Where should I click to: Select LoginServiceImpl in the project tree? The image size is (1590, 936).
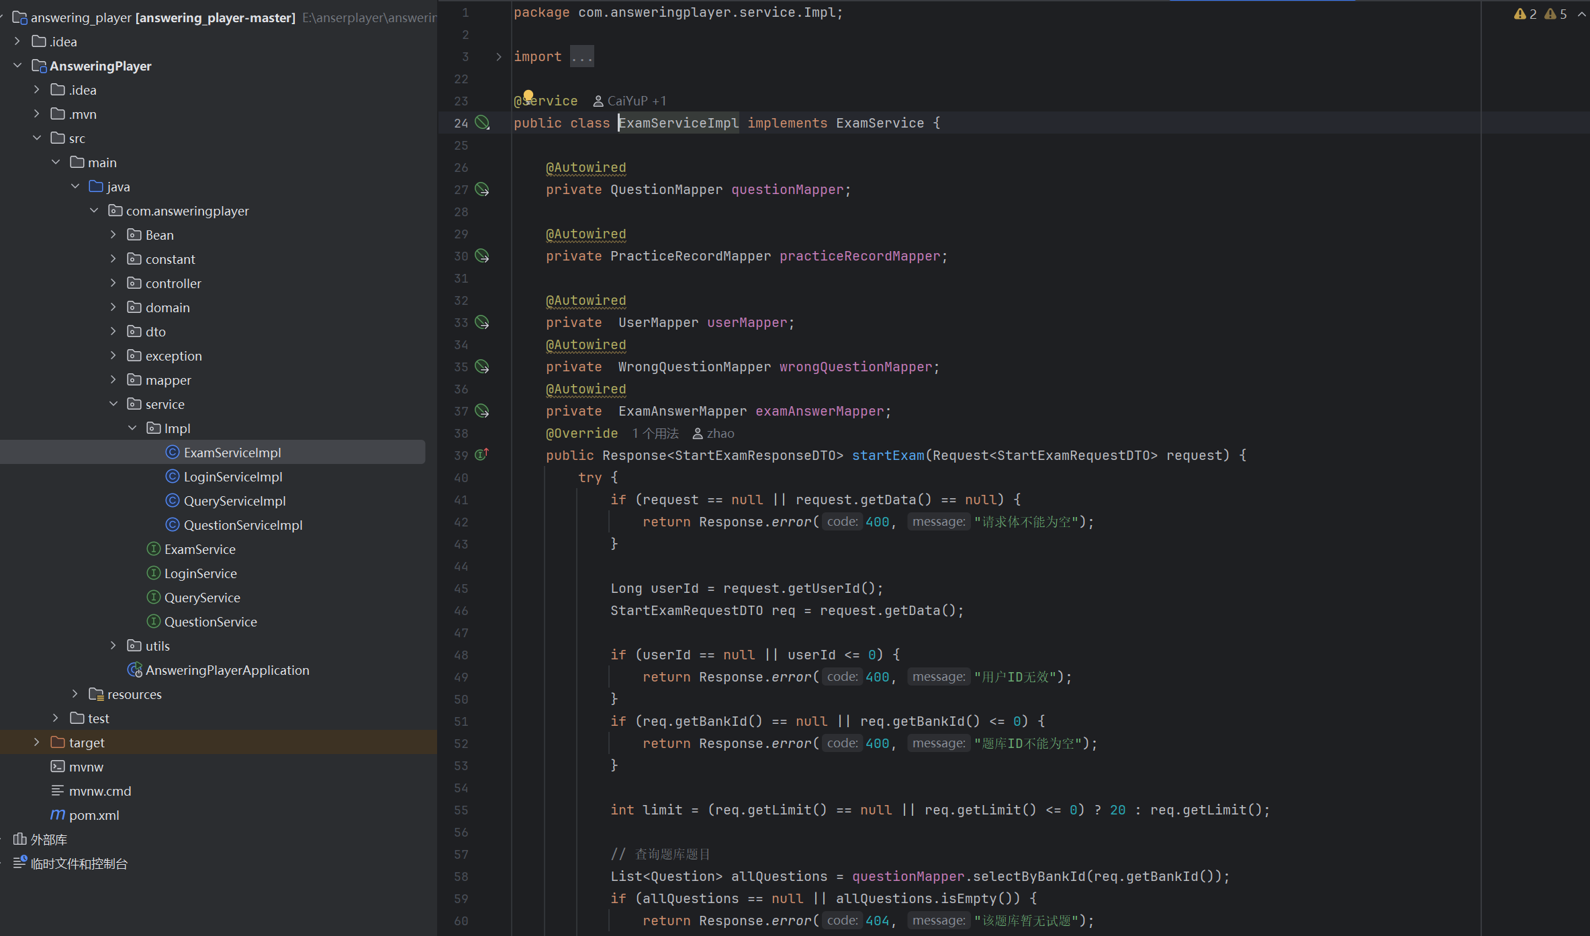point(232,477)
